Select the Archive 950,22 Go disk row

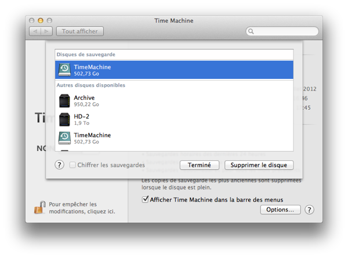[174, 101]
